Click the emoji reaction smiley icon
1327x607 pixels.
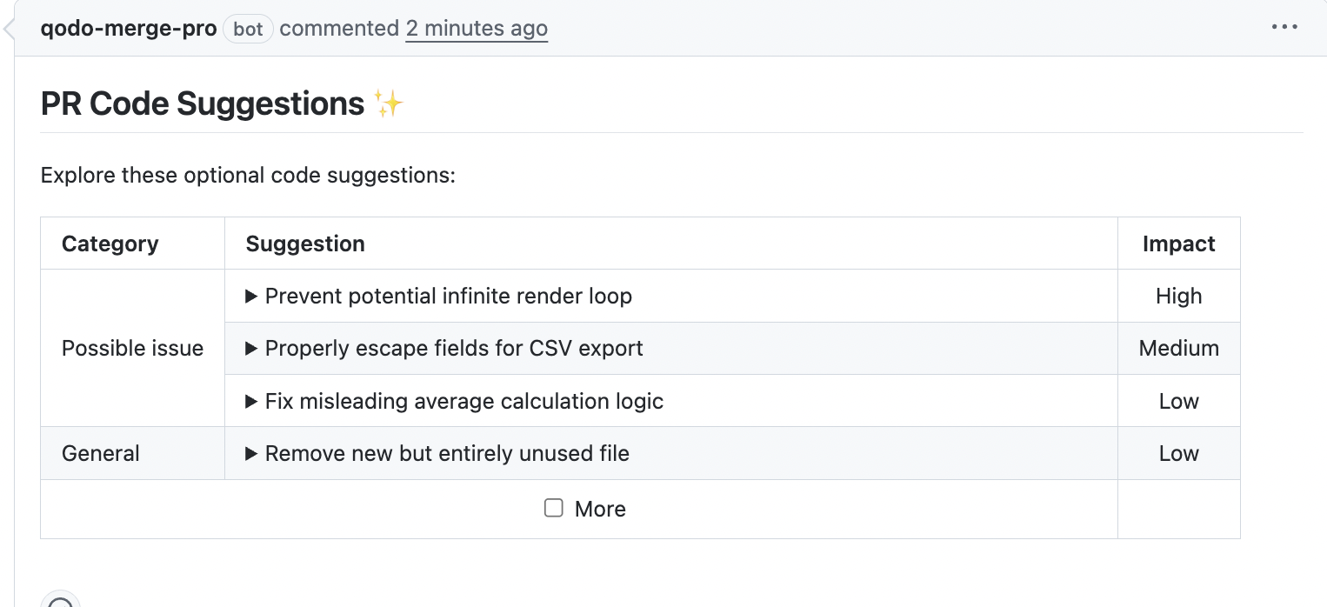[60, 601]
